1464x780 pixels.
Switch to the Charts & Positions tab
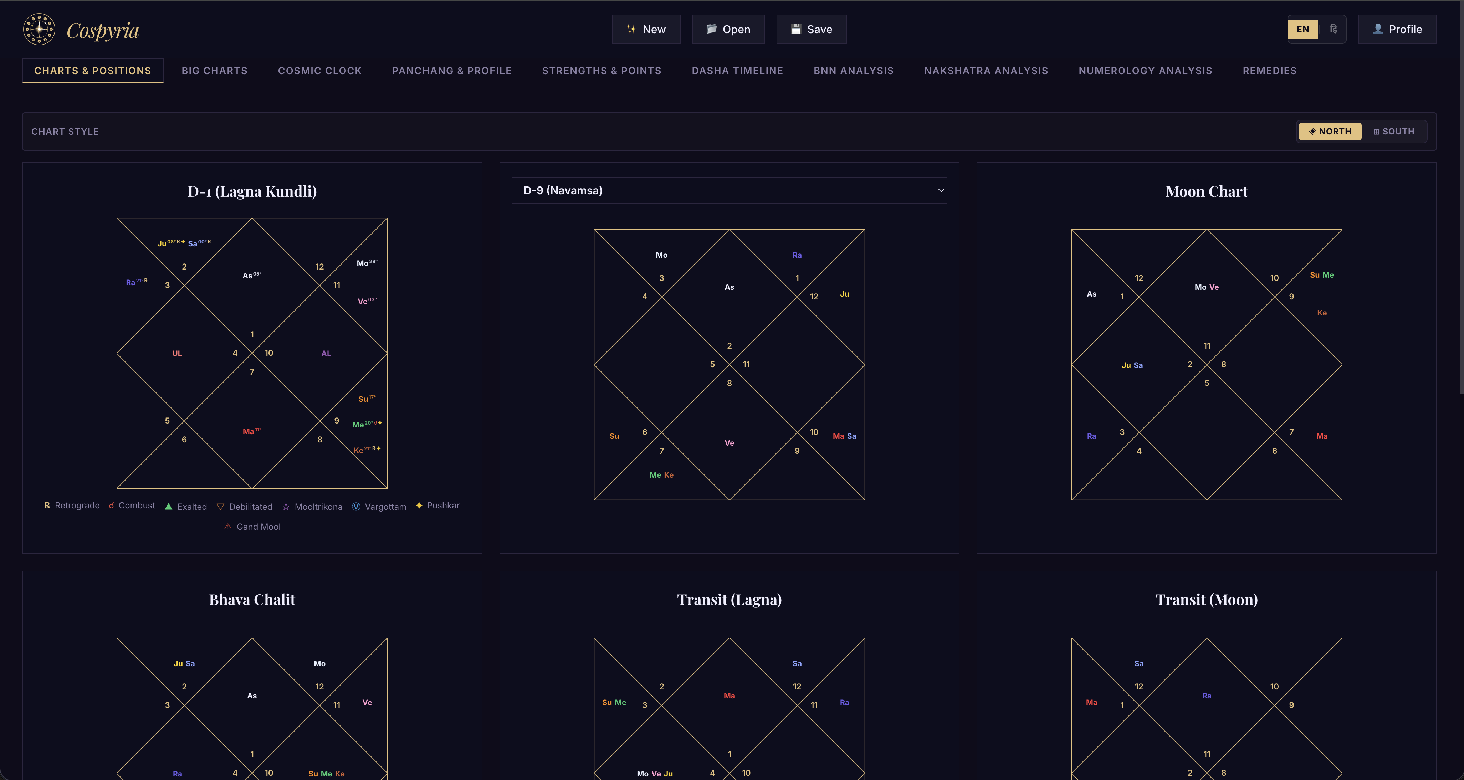pos(93,71)
